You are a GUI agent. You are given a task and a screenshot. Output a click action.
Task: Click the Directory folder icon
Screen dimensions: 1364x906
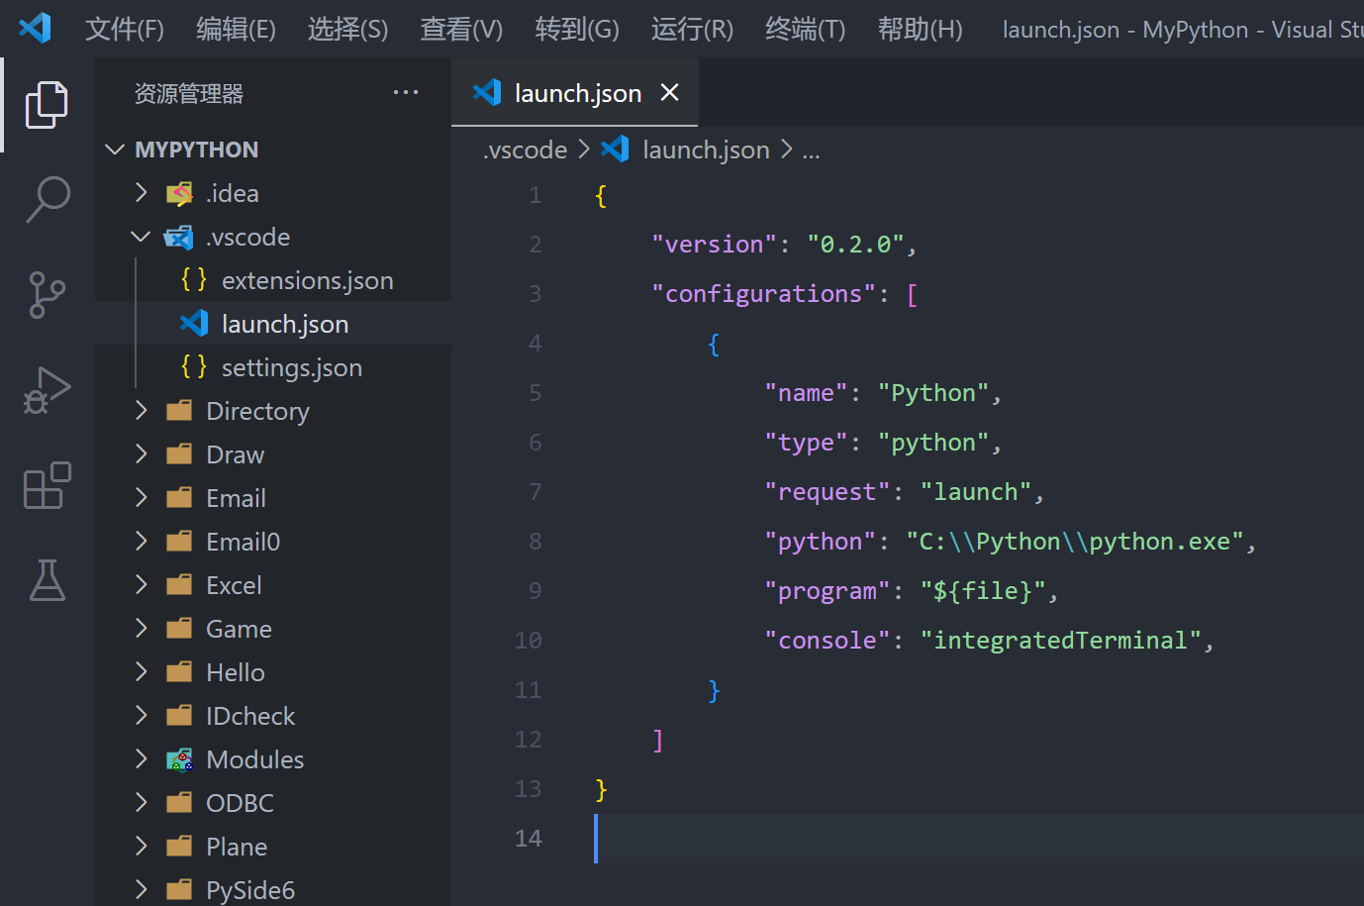pos(179,411)
